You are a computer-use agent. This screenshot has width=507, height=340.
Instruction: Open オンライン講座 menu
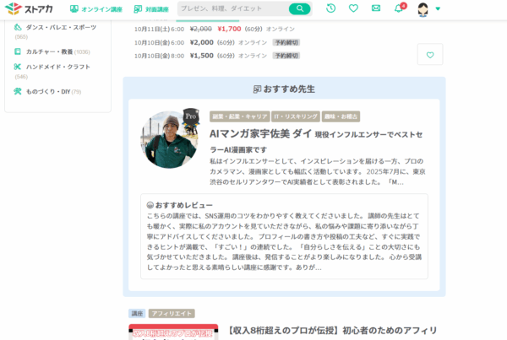(96, 9)
